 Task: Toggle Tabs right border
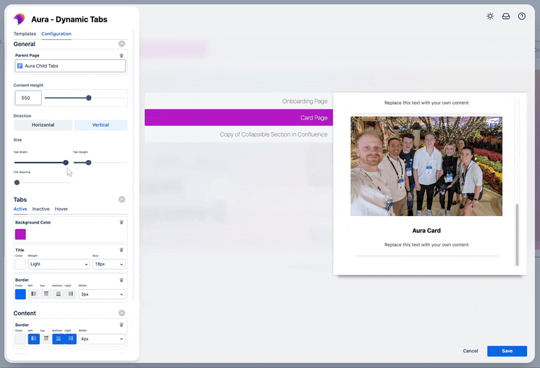[x=71, y=294]
